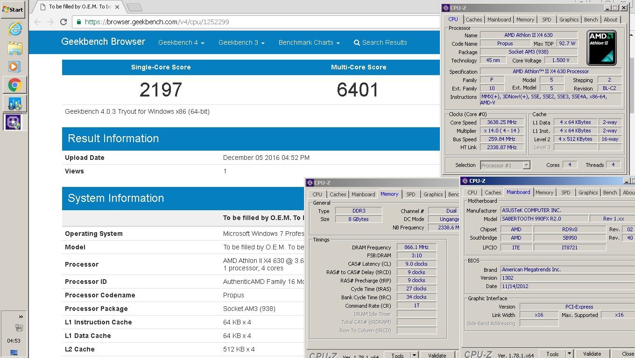Select the multi-core score 6401
Image resolution: width=635 pixels, height=358 pixels.
[358, 90]
